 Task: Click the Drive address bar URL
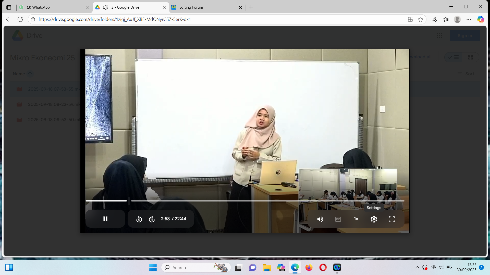point(115,19)
